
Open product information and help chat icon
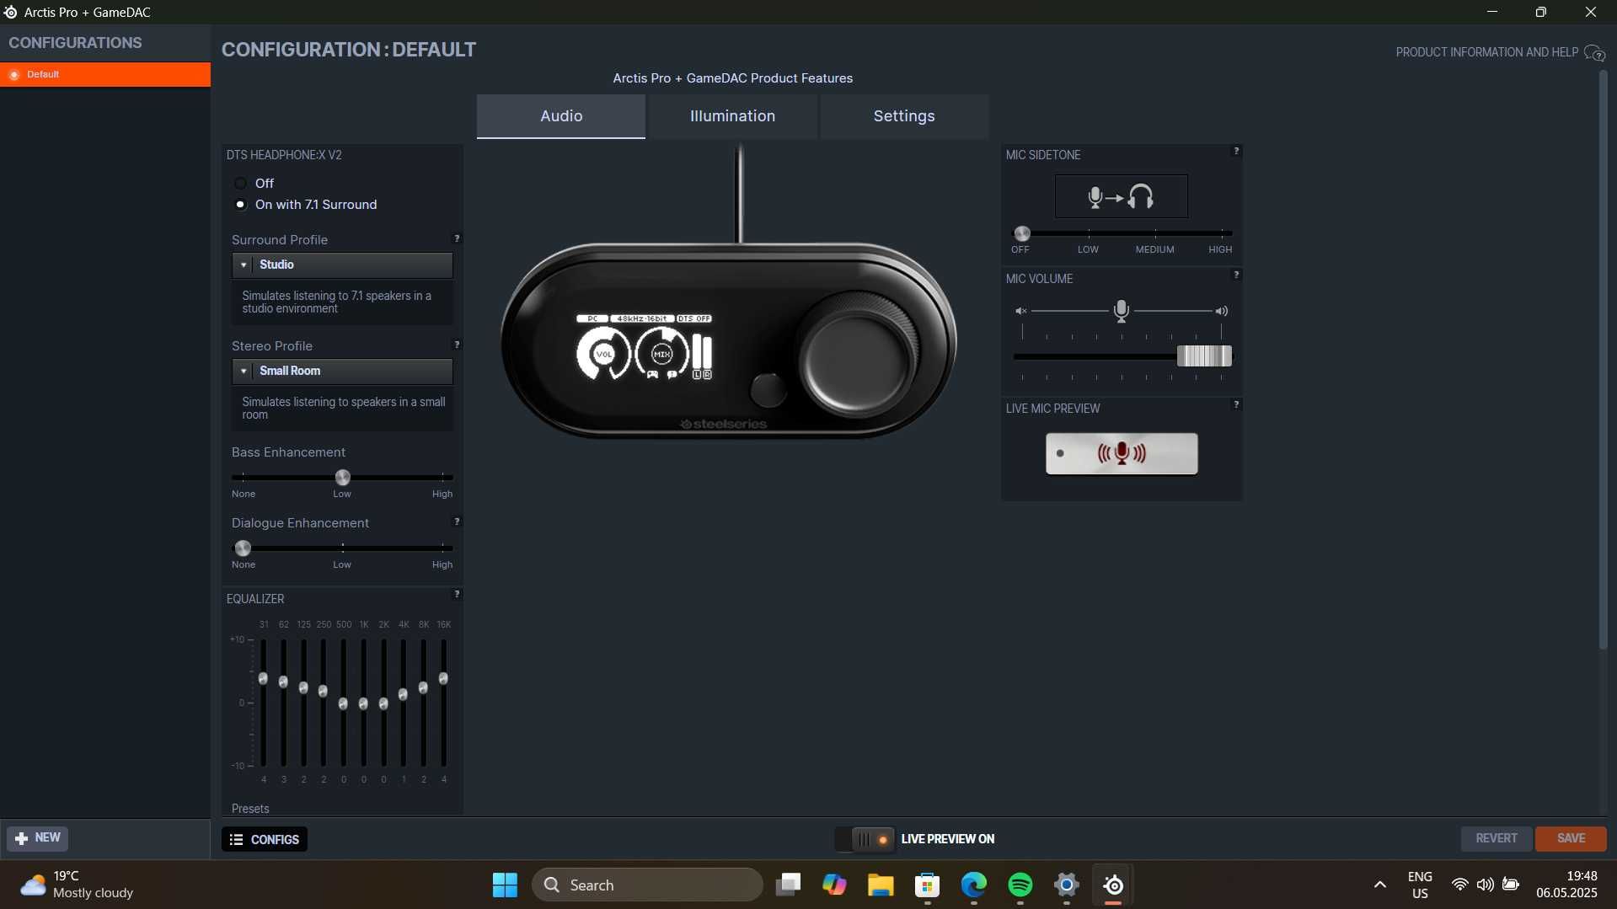tap(1594, 53)
